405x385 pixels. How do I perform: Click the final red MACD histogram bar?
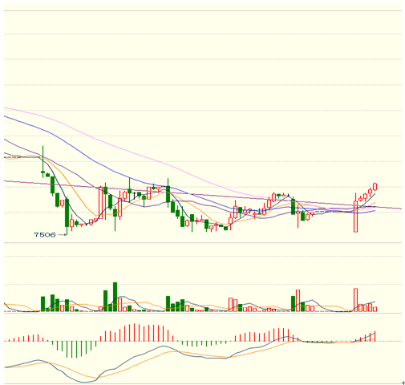coord(375,336)
